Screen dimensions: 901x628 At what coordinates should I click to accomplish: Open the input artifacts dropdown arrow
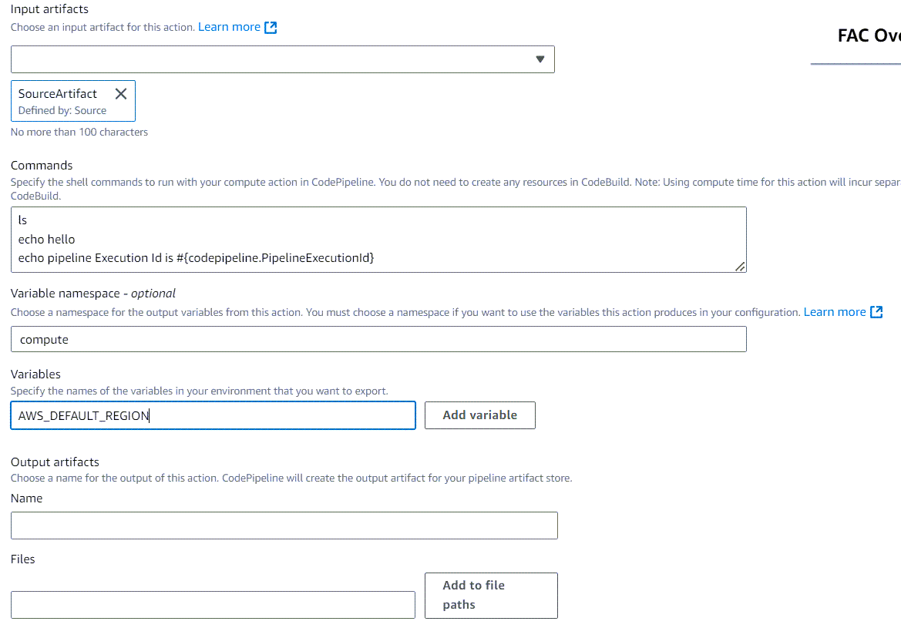click(x=539, y=59)
